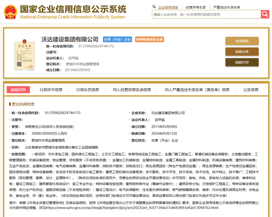Click the red search magnifier button
The image size is (272, 217).
click(265, 14)
